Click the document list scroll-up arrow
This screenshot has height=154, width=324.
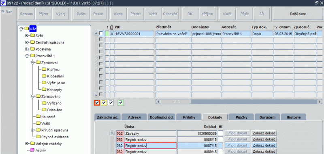click(96, 33)
